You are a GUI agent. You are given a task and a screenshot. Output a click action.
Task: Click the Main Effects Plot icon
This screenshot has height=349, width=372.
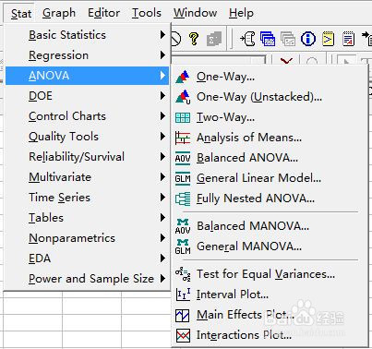coord(183,315)
